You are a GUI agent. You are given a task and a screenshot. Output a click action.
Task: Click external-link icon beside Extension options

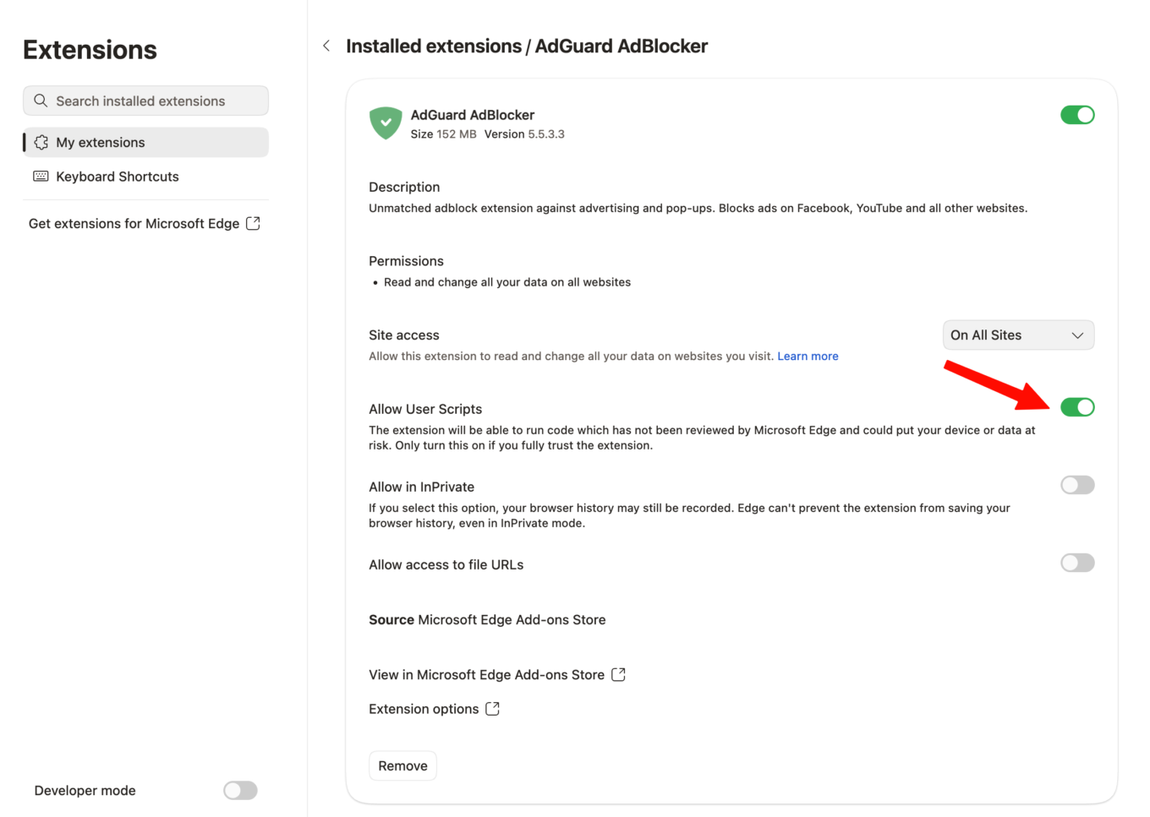pyautogui.click(x=492, y=708)
